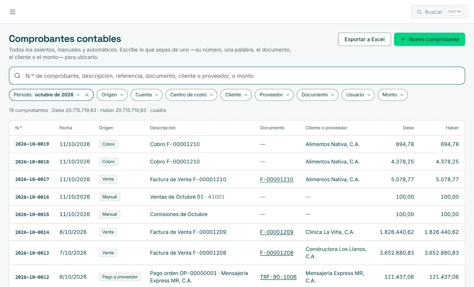Click the Debe amount 1.826.440,62
Image resolution: width=474 pixels, height=287 pixels.
(x=397, y=232)
